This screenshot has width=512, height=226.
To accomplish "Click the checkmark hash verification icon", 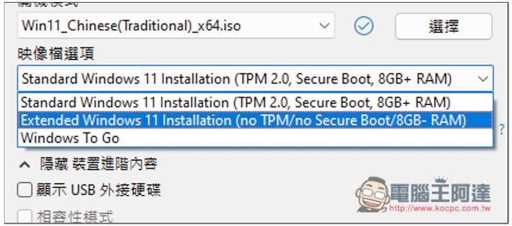I will point(364,26).
